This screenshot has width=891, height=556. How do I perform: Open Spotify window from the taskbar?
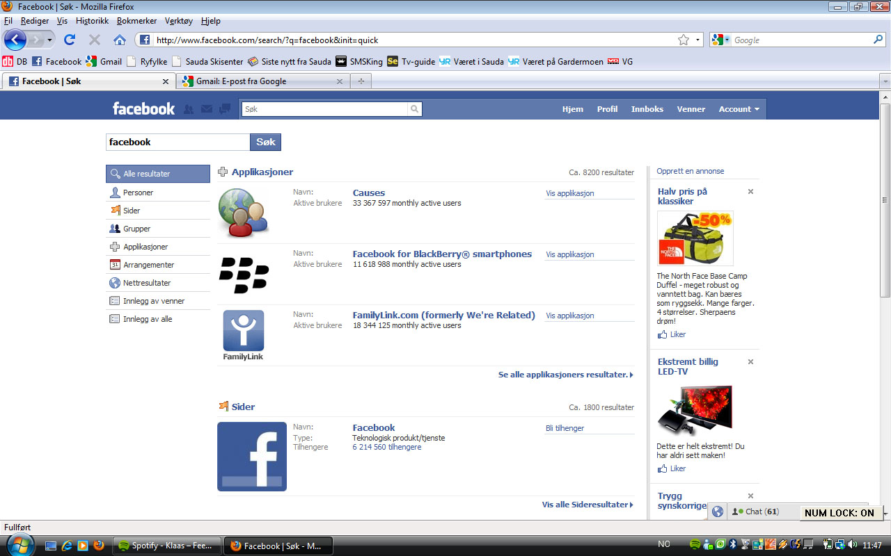coord(167,546)
